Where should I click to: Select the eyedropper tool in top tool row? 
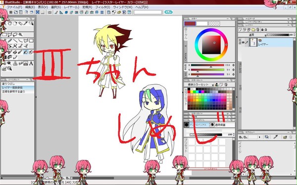[26, 23]
